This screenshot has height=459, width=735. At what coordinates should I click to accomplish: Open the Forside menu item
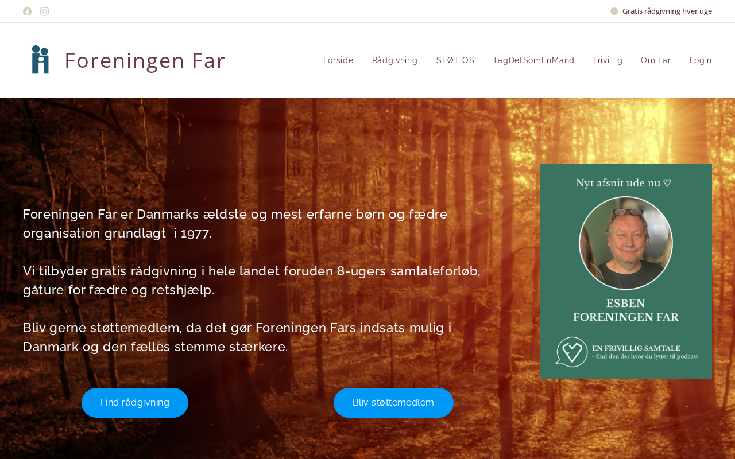(x=338, y=60)
